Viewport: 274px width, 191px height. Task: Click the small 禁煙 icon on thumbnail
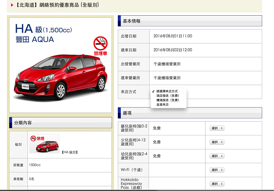(x=37, y=138)
